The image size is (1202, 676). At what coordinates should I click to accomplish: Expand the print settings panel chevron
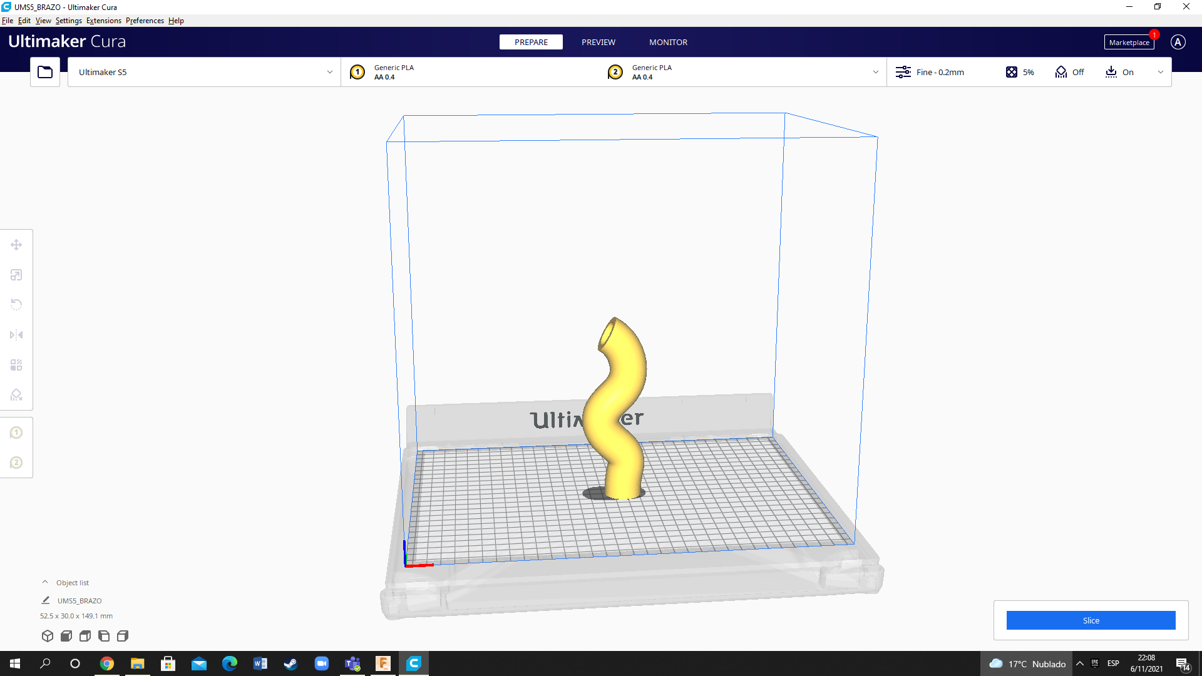[1161, 72]
